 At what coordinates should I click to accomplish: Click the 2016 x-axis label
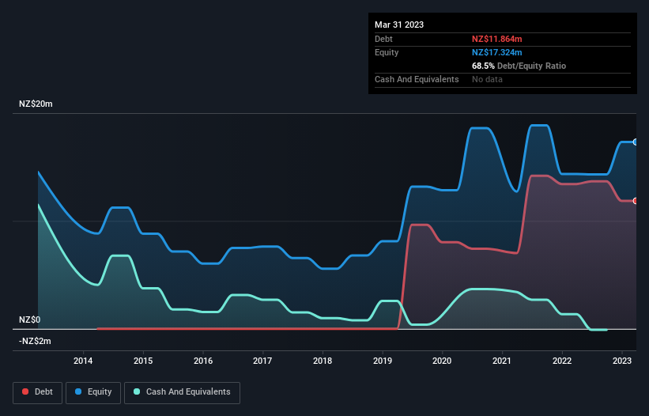203,361
